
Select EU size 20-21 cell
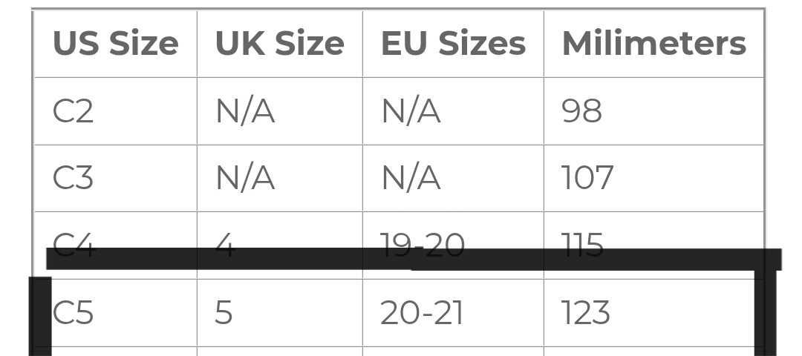[453, 312]
